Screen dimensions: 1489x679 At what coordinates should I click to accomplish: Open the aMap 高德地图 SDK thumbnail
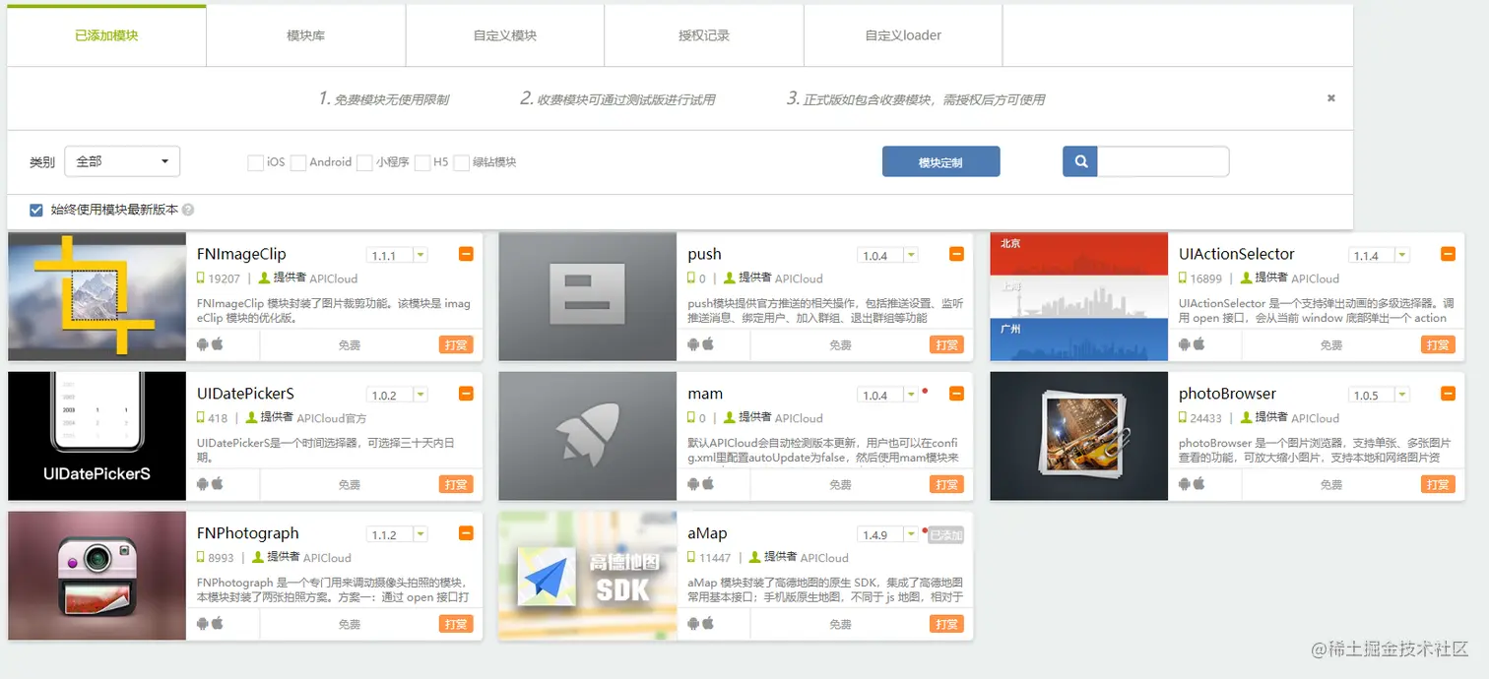point(588,576)
